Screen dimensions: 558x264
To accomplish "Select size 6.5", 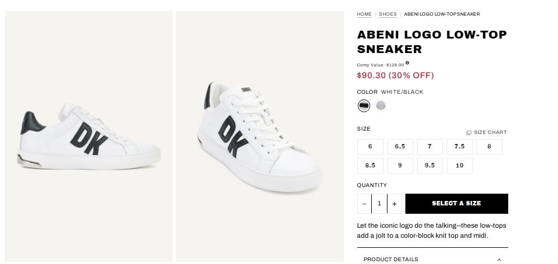I will [x=400, y=147].
